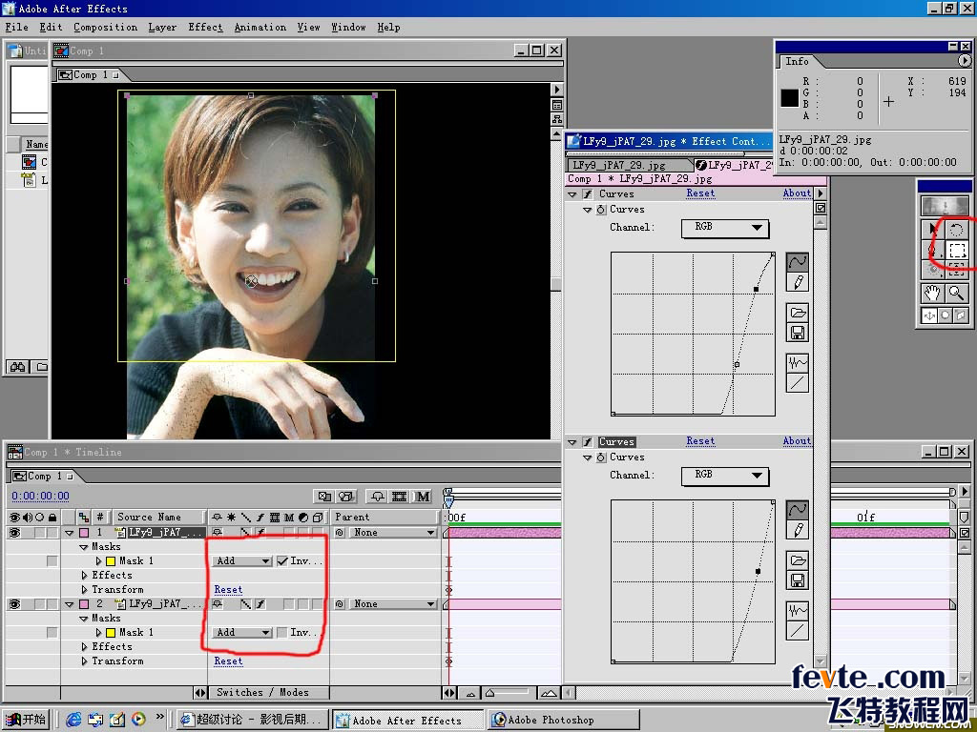
Task: Click the Switches / Modes button
Action: (263, 692)
